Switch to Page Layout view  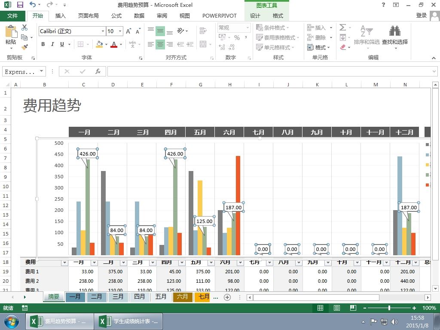[337, 308]
